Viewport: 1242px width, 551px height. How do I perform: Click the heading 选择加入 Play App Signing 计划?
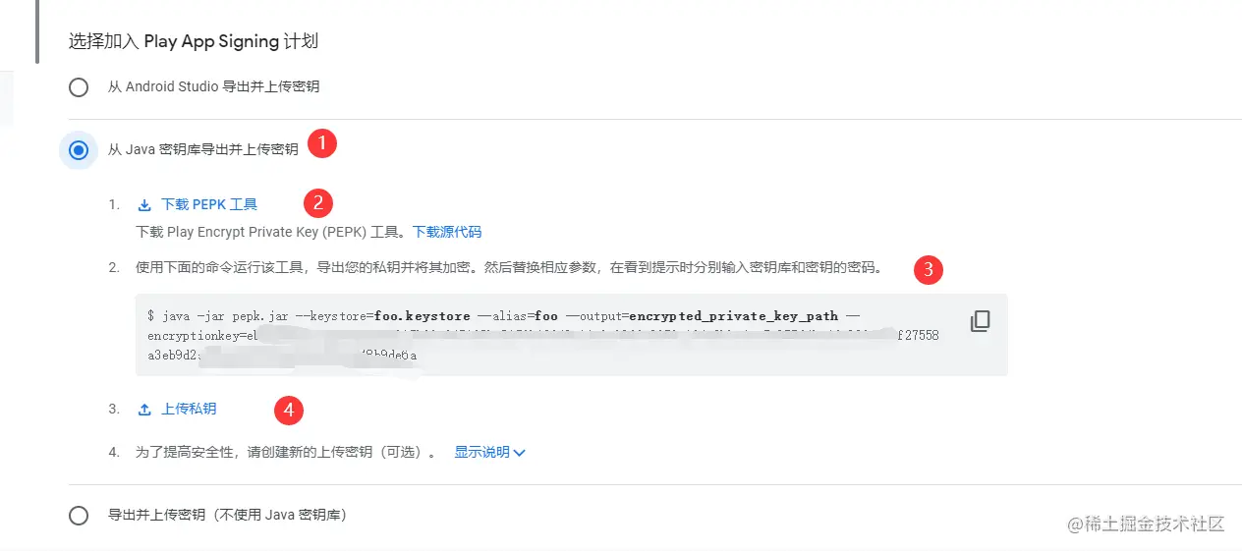click(194, 41)
